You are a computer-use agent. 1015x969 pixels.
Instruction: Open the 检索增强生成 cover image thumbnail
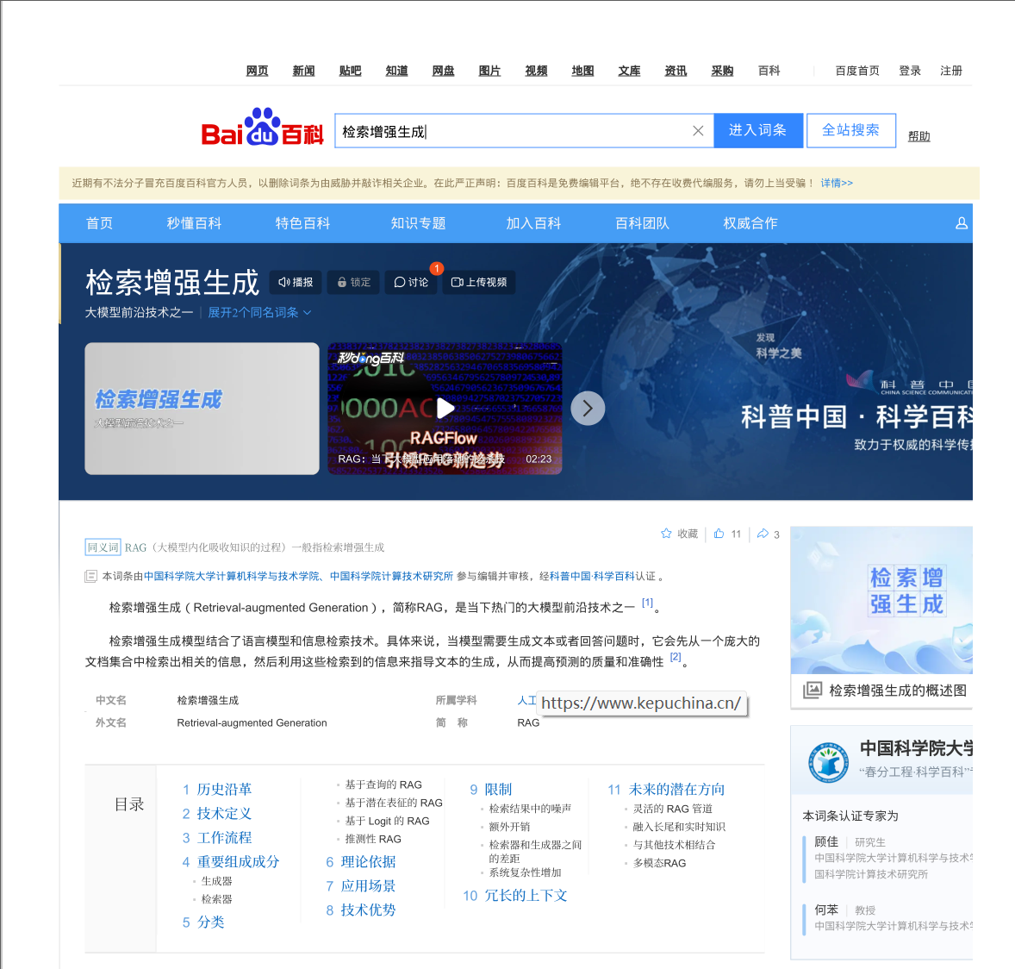coord(202,408)
